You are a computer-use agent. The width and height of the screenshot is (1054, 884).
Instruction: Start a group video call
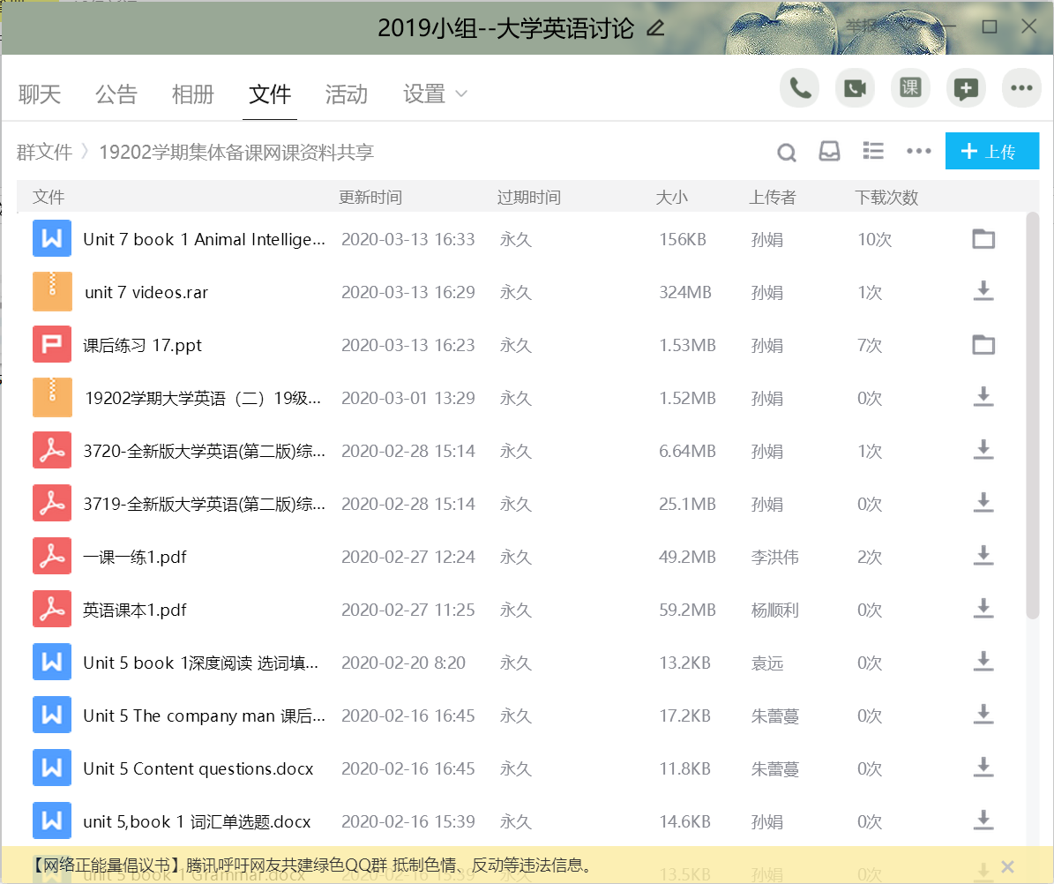(855, 88)
